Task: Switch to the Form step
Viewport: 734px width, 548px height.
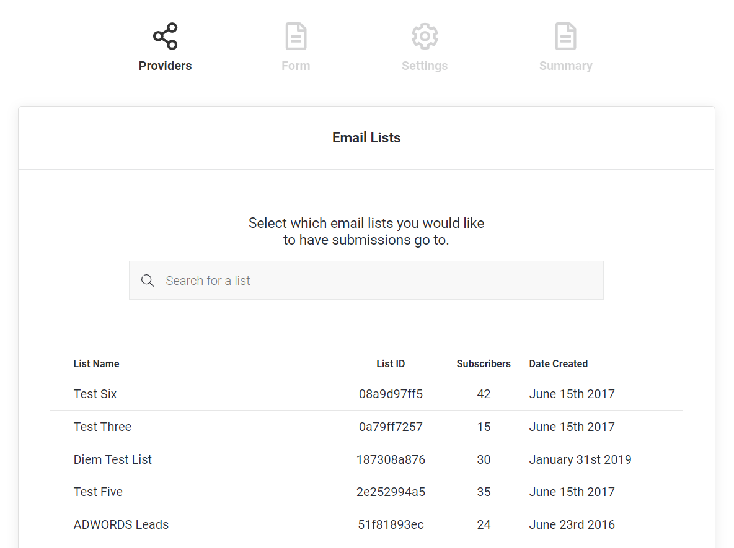Action: 296,65
